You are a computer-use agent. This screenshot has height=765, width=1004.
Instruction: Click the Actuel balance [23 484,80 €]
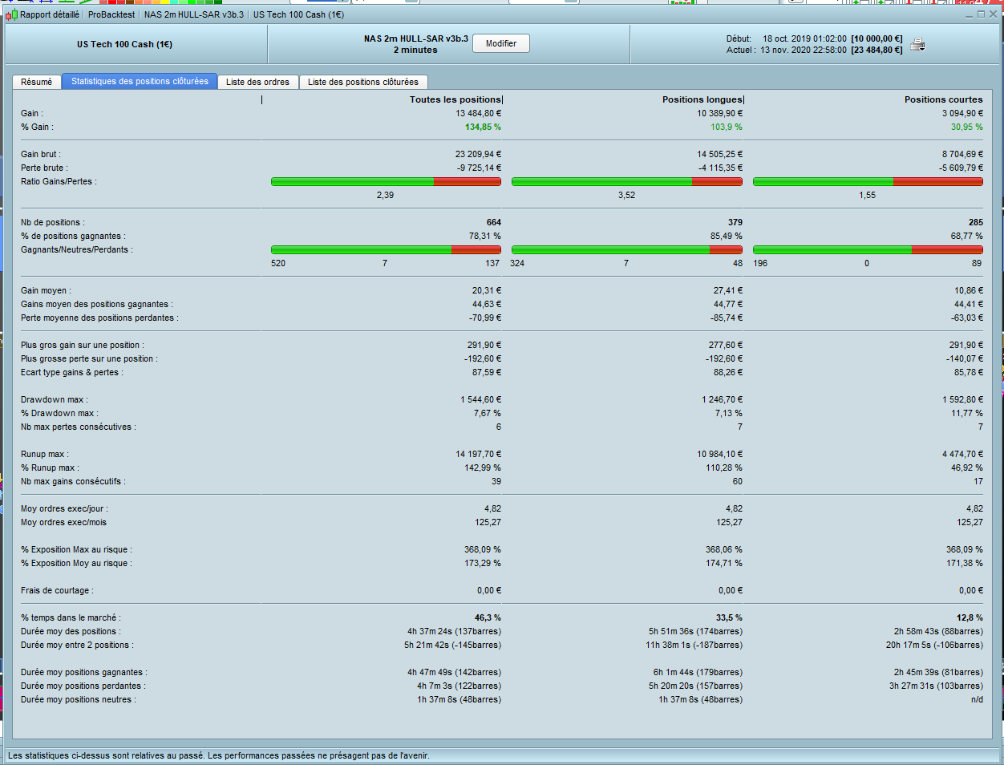(x=876, y=50)
